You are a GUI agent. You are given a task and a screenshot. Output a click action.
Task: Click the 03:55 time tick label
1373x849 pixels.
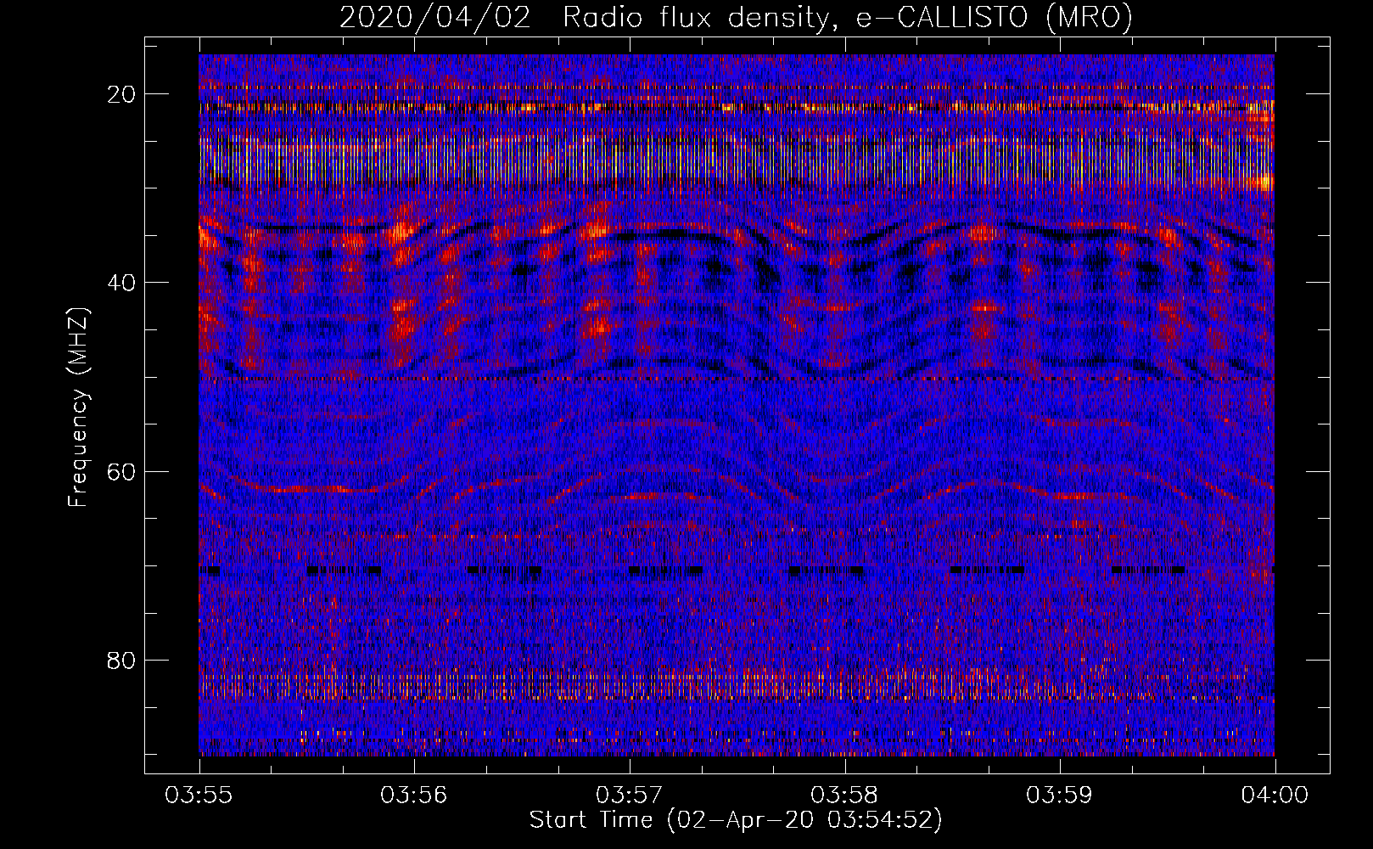point(199,796)
